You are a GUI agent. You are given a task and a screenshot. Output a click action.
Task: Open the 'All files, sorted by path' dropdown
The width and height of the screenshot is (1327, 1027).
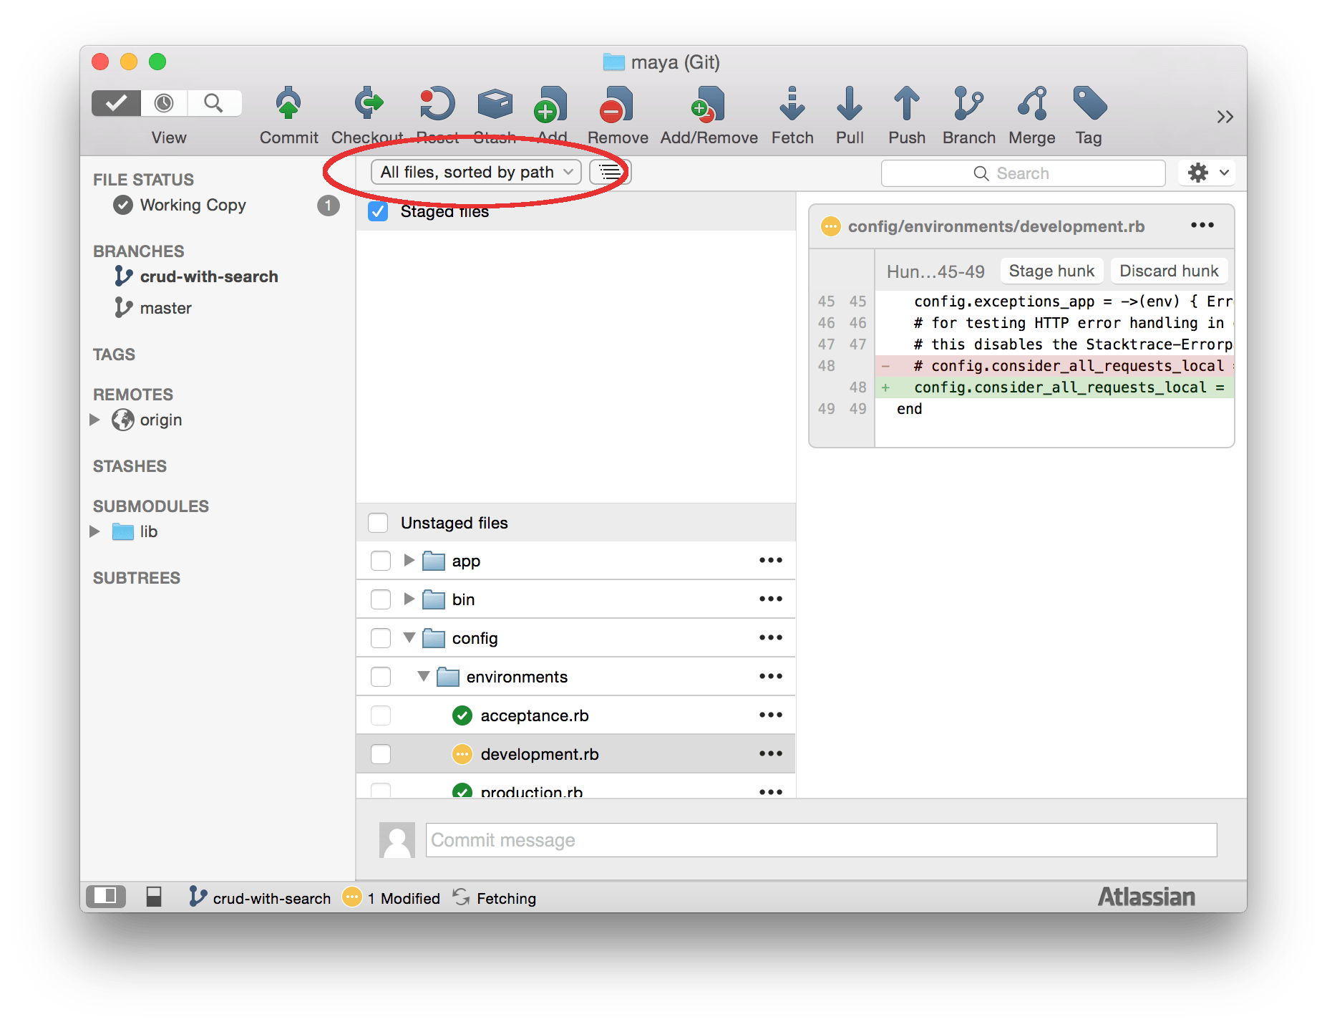point(476,172)
